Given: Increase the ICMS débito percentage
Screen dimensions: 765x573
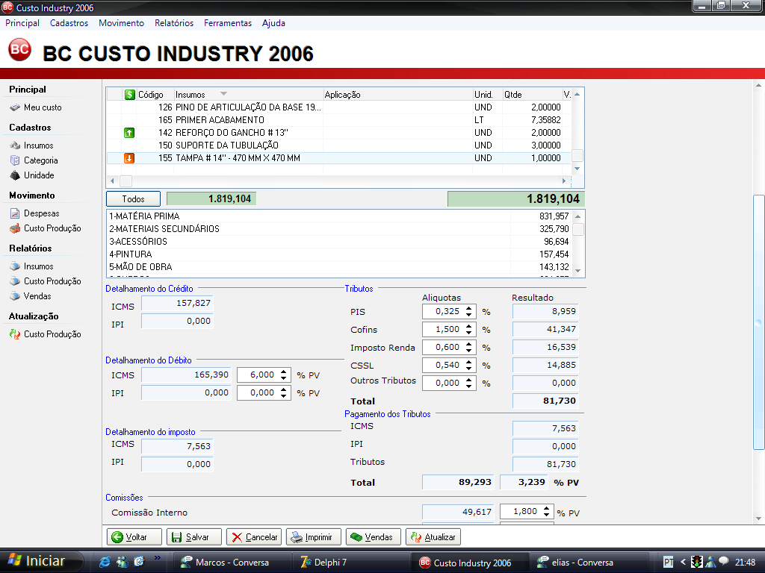Looking at the screenshot, I should 284,372.
